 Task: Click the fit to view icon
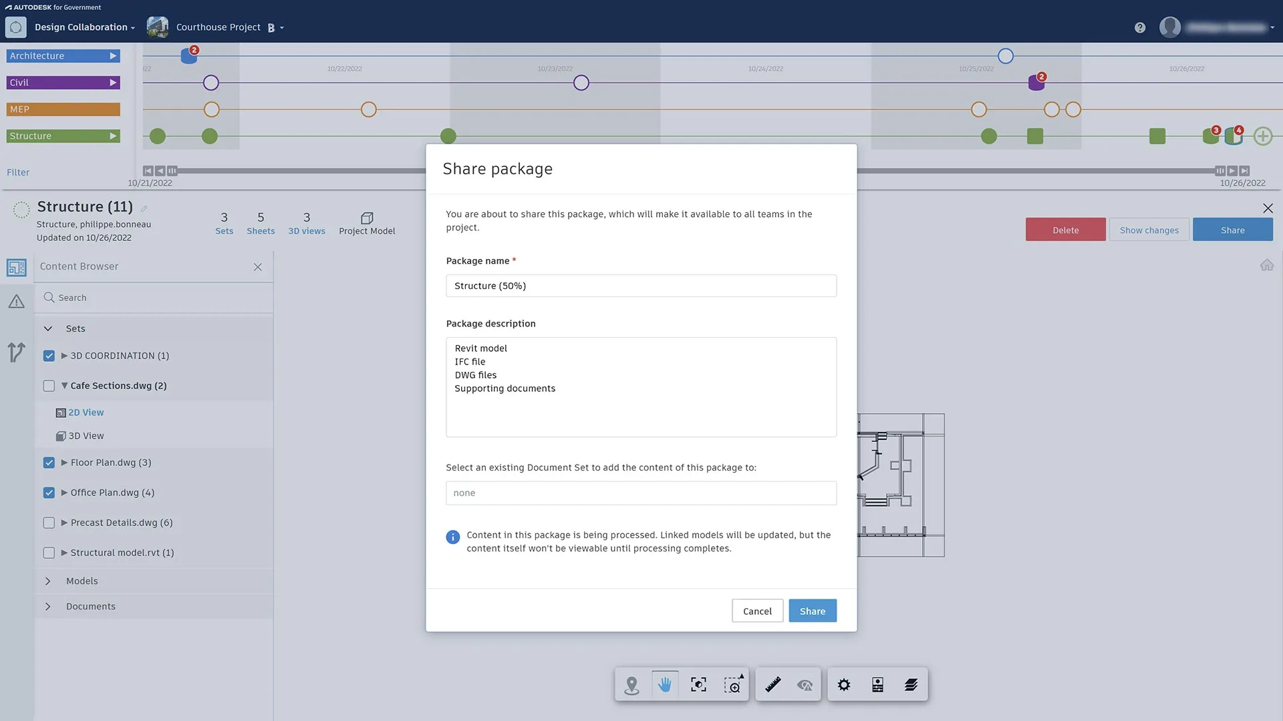pyautogui.click(x=698, y=685)
